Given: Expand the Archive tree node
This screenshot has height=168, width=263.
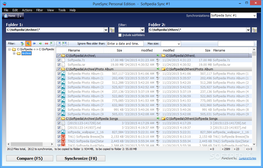Looking at the screenshot, I should [14, 53].
